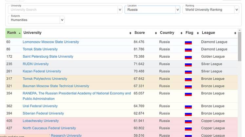This screenshot has width=245, height=137.
Task: Open RUDN University link
Action: (x=36, y=64)
